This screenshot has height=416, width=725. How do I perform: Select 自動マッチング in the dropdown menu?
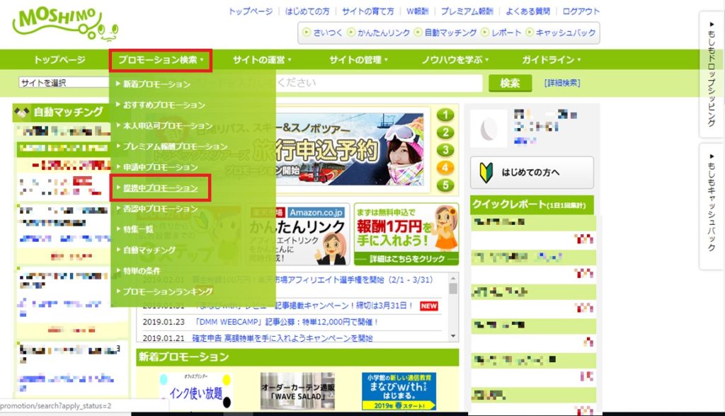[149, 250]
